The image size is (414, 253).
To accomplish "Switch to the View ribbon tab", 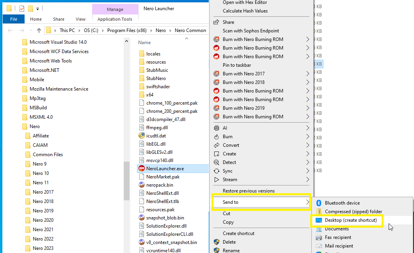I will point(80,19).
